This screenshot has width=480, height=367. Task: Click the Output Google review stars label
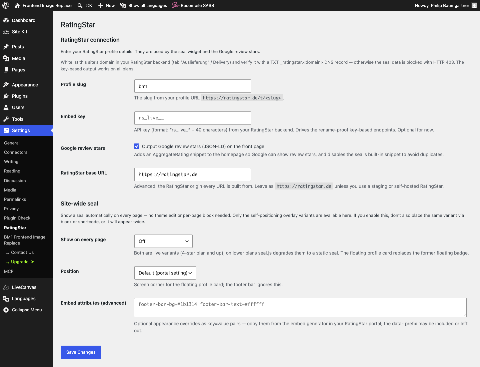pyautogui.click(x=203, y=146)
